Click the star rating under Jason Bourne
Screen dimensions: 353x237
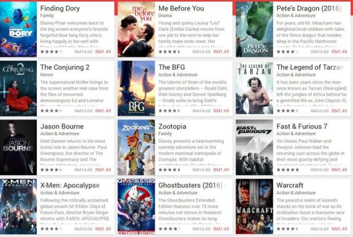point(51,170)
